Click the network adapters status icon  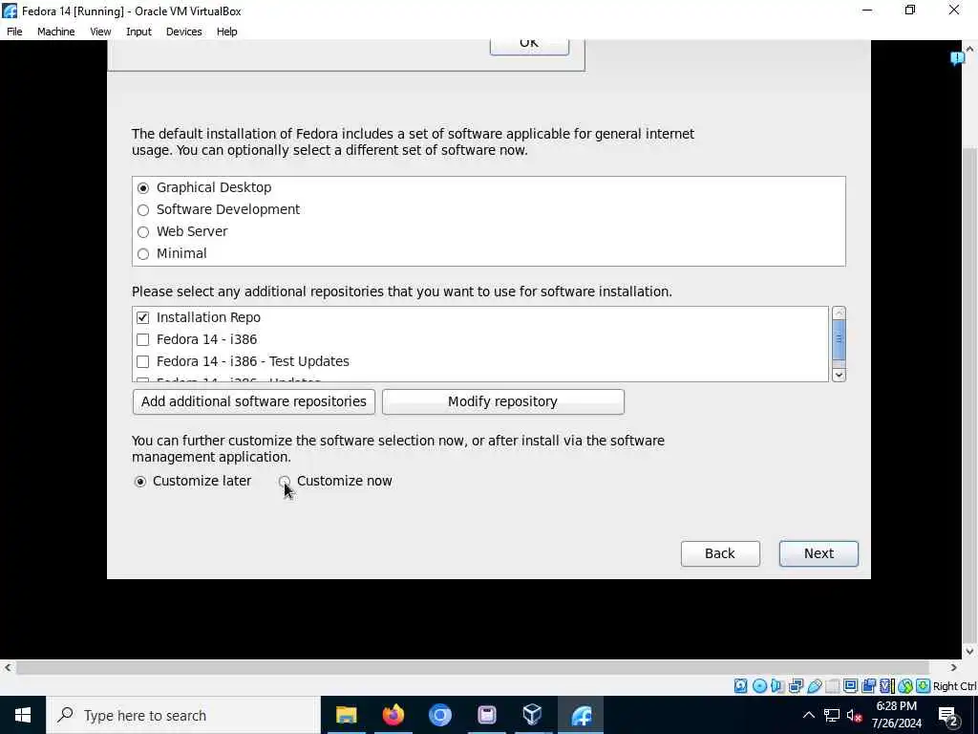tap(796, 686)
